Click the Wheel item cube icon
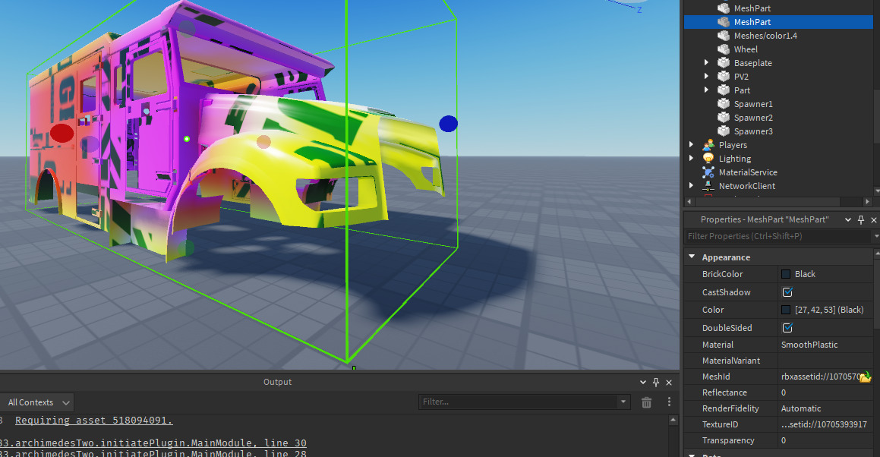Image resolution: width=880 pixels, height=457 pixels. coord(724,49)
